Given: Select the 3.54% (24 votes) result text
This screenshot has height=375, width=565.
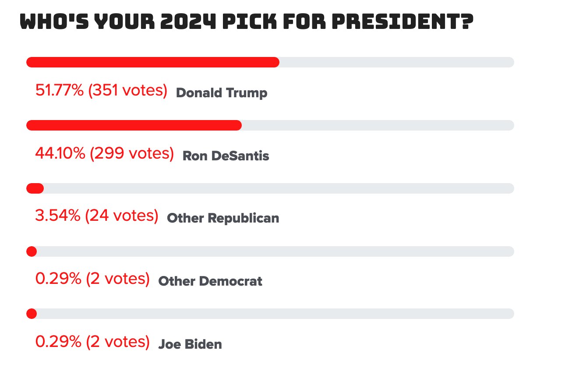Looking at the screenshot, I should (x=97, y=216).
